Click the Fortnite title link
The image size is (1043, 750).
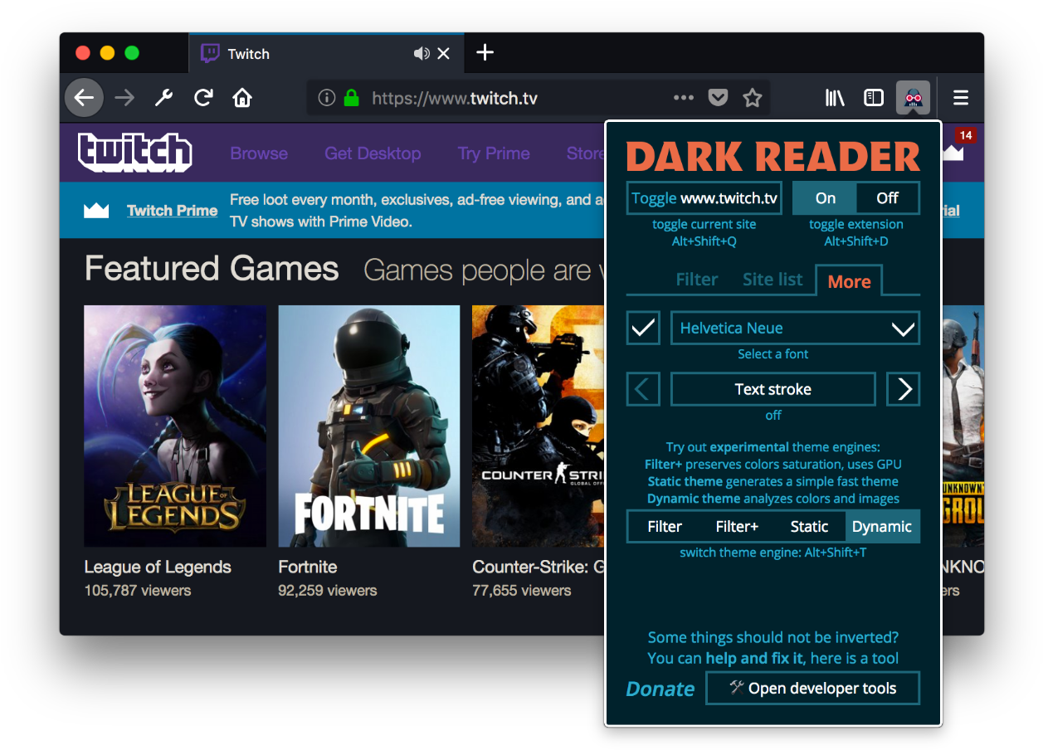[x=308, y=567]
